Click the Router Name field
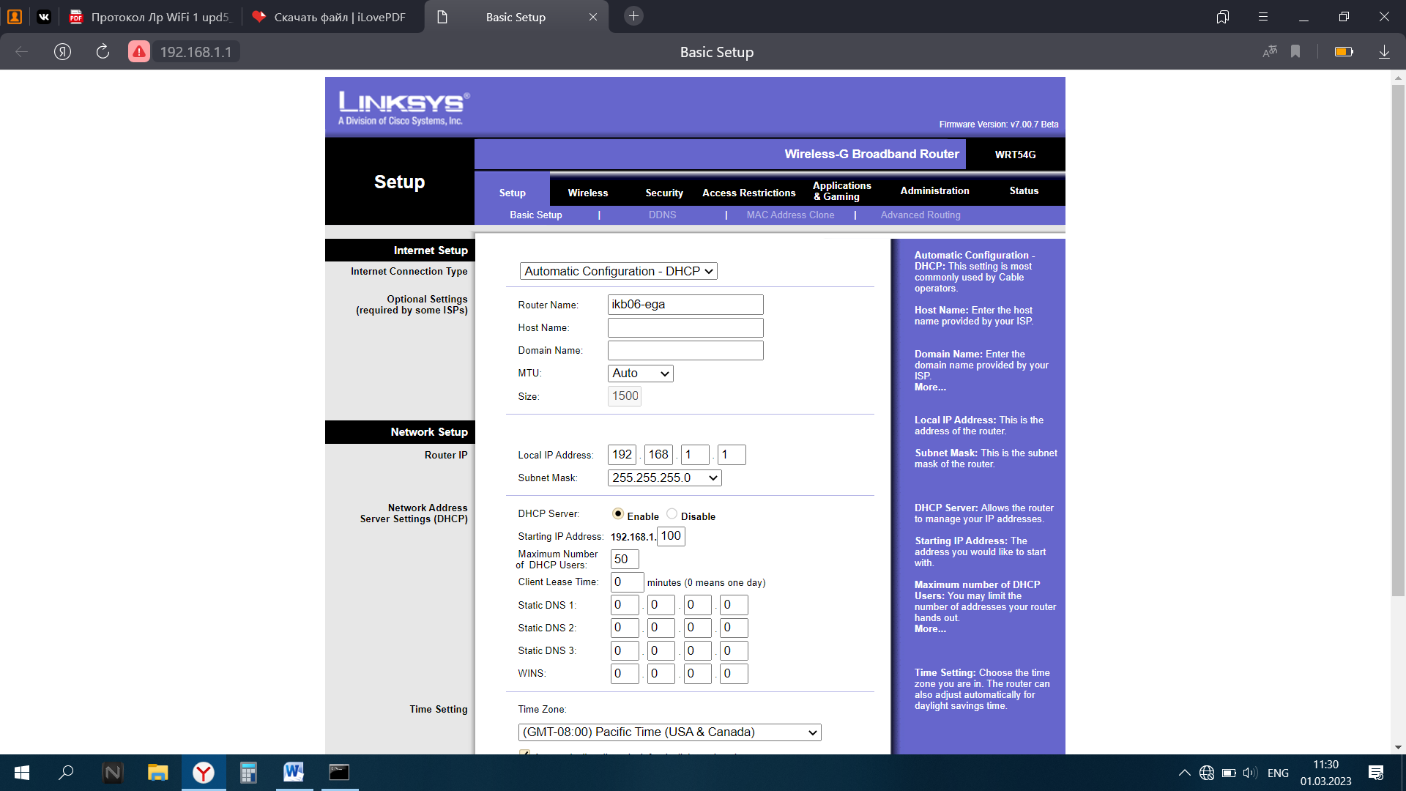1406x791 pixels. (685, 305)
